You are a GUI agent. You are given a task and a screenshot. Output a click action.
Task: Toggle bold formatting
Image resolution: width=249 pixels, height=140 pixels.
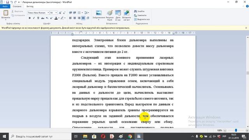click(x=30, y=18)
